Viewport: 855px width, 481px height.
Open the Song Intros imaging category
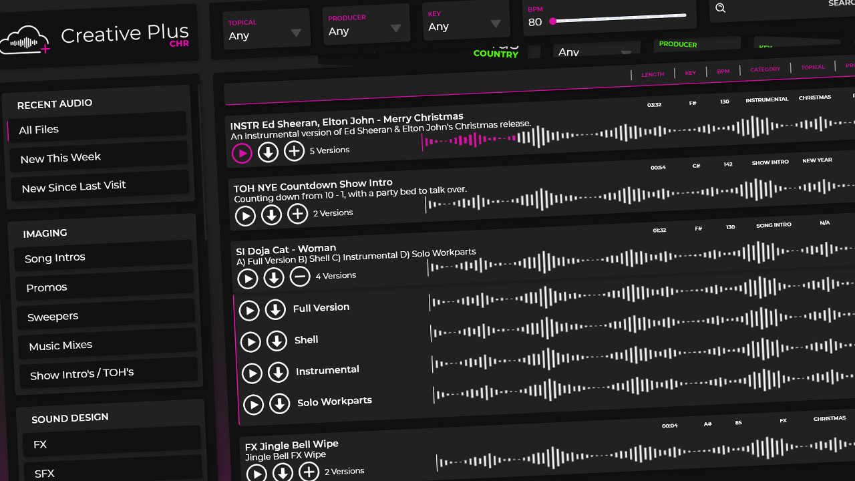(104, 257)
